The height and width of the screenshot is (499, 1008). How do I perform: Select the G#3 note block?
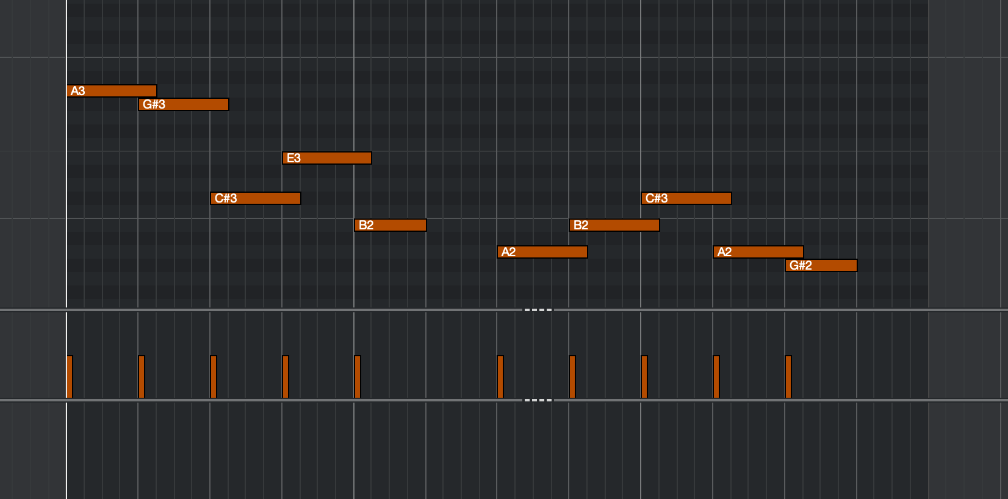184,104
